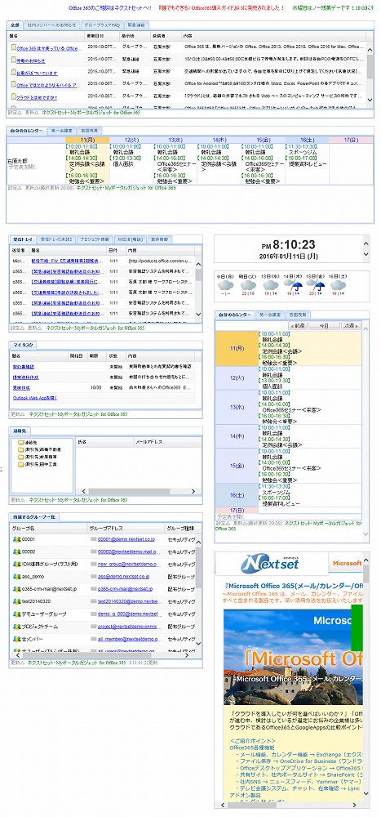Screen dimensions: 381x817
Task: Open the 田中工業 contacts folder
Action: (21, 463)
